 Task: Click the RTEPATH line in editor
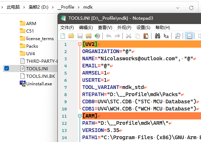click(x=131, y=94)
